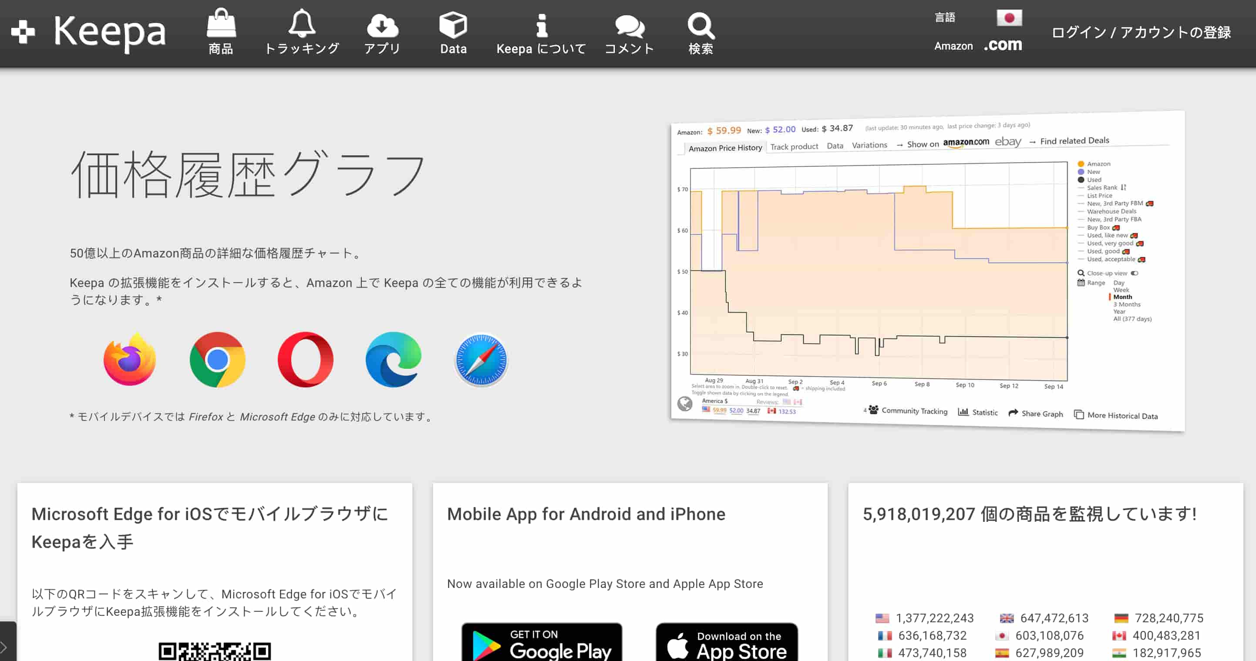1256x661 pixels.
Task: Open Community Tracking below the graph
Action: (910, 411)
